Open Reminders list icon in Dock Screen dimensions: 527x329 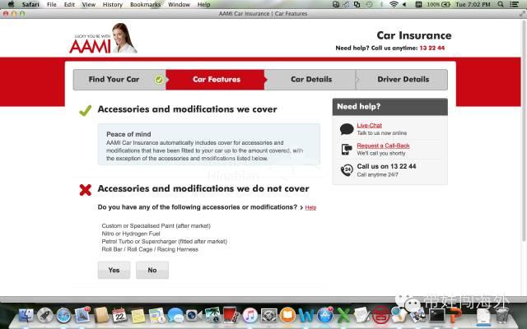pyautogui.click(x=156, y=316)
